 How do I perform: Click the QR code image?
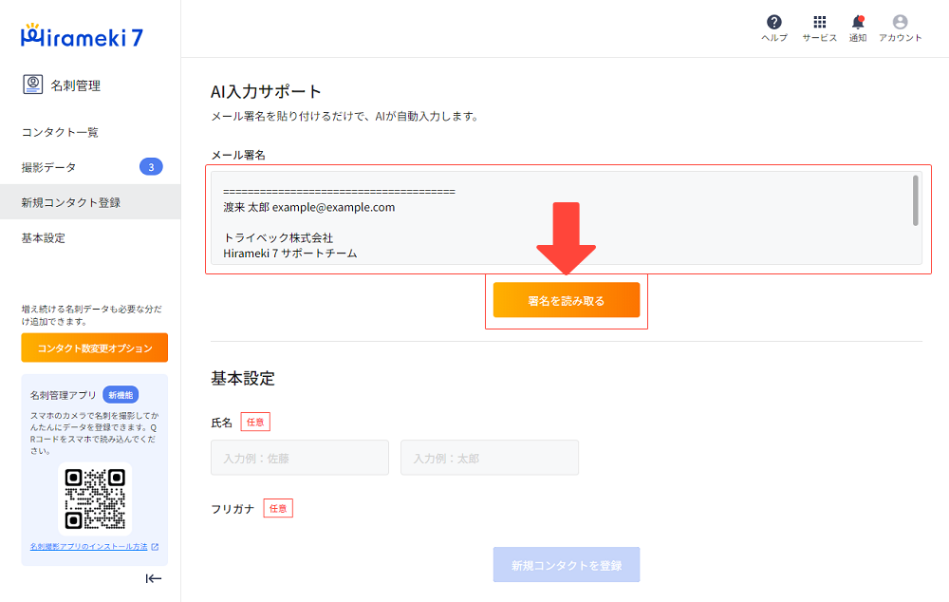[95, 499]
